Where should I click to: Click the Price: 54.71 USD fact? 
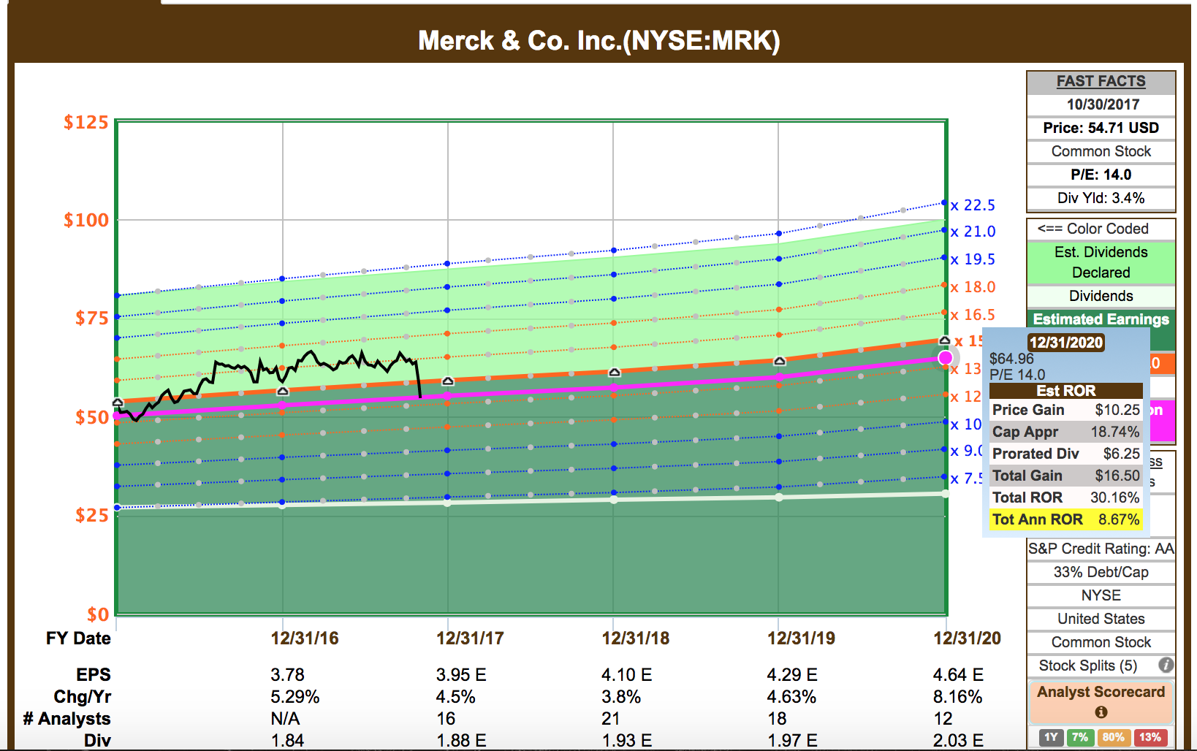pos(1101,128)
